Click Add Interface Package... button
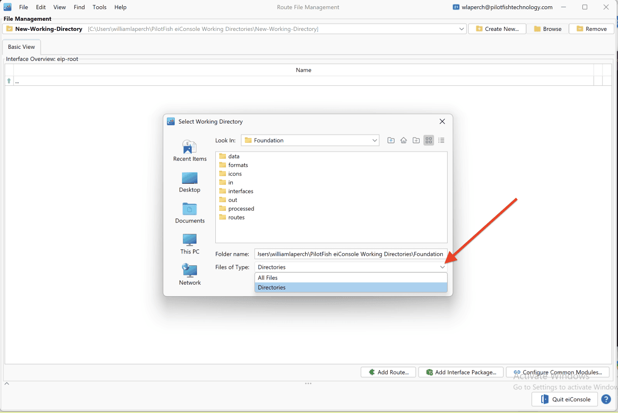618x413 pixels. (x=461, y=372)
